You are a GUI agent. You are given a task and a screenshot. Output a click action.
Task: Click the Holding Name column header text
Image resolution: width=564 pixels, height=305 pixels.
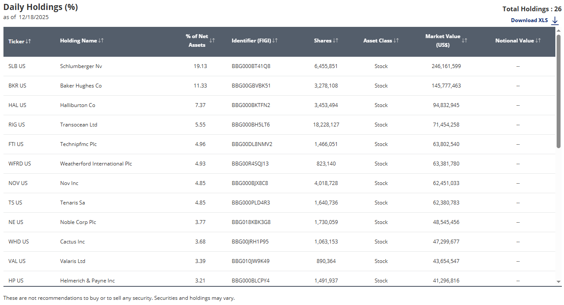click(x=78, y=41)
